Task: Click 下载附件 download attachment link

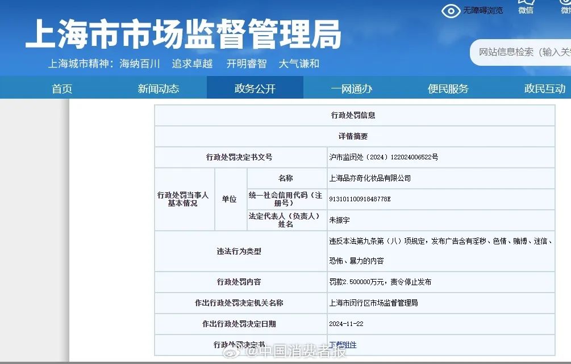Action: point(343,344)
